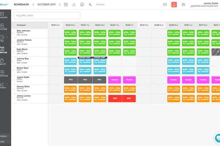Click the Publish button
This screenshot has height=146, width=220.
tap(100, 5)
